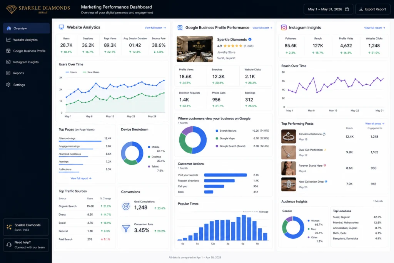Open the Timeless Brilliance post thumbnail
The image size is (394, 263).
tap(289, 137)
